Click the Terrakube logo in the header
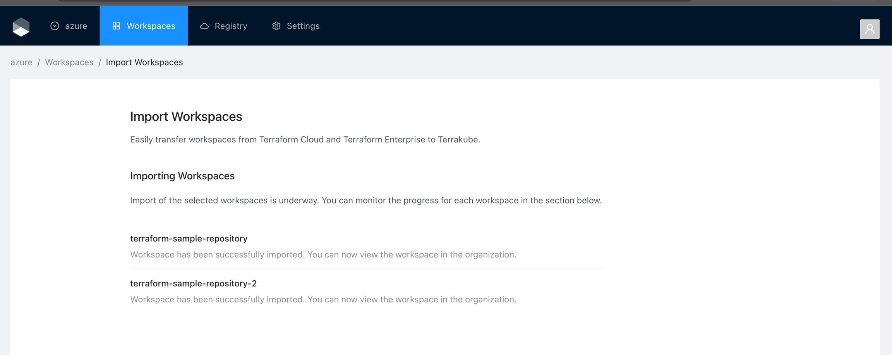Viewport: 892px width, 355px height. pos(21,27)
